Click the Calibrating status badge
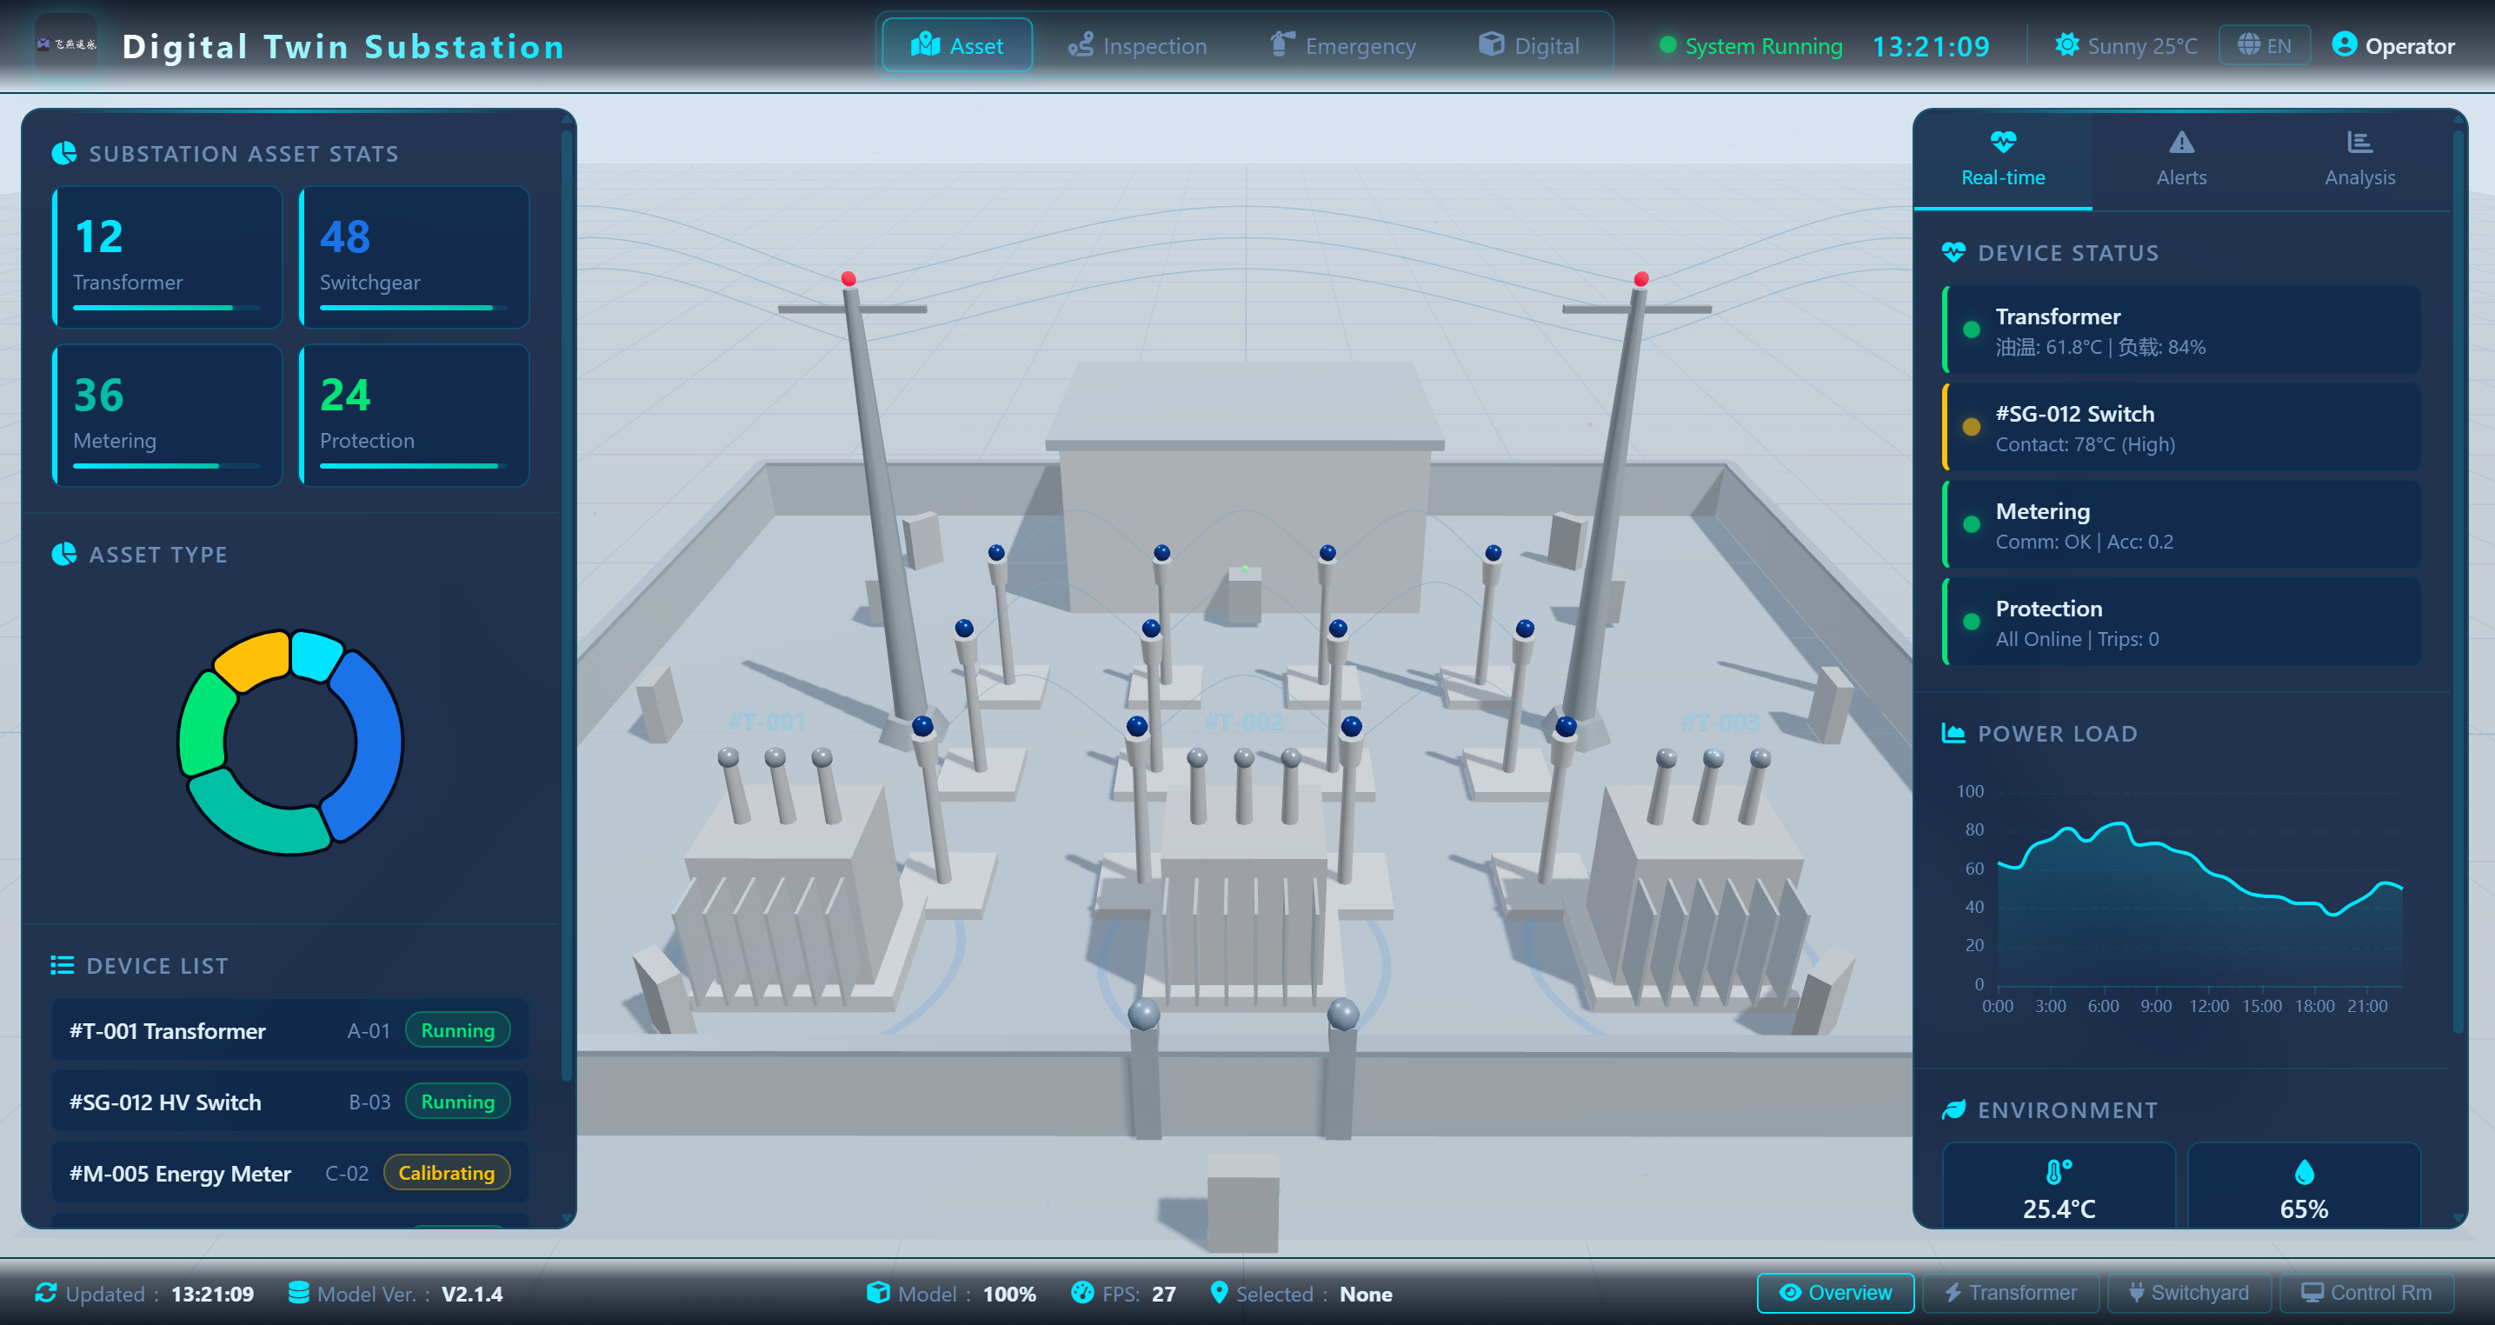 (445, 1173)
